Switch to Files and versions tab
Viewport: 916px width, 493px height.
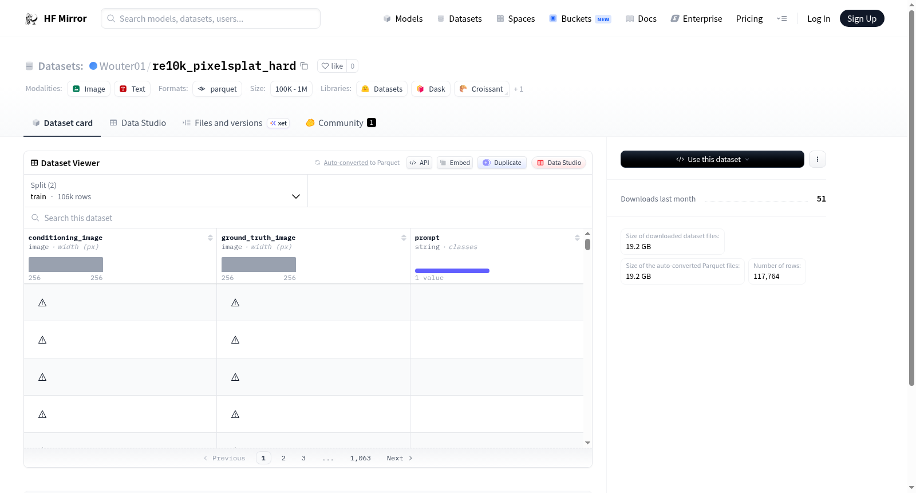236,123
